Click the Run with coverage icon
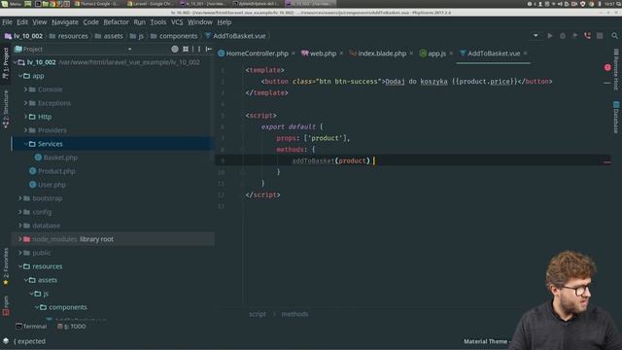Viewport: 622px width, 350px height. (574, 36)
